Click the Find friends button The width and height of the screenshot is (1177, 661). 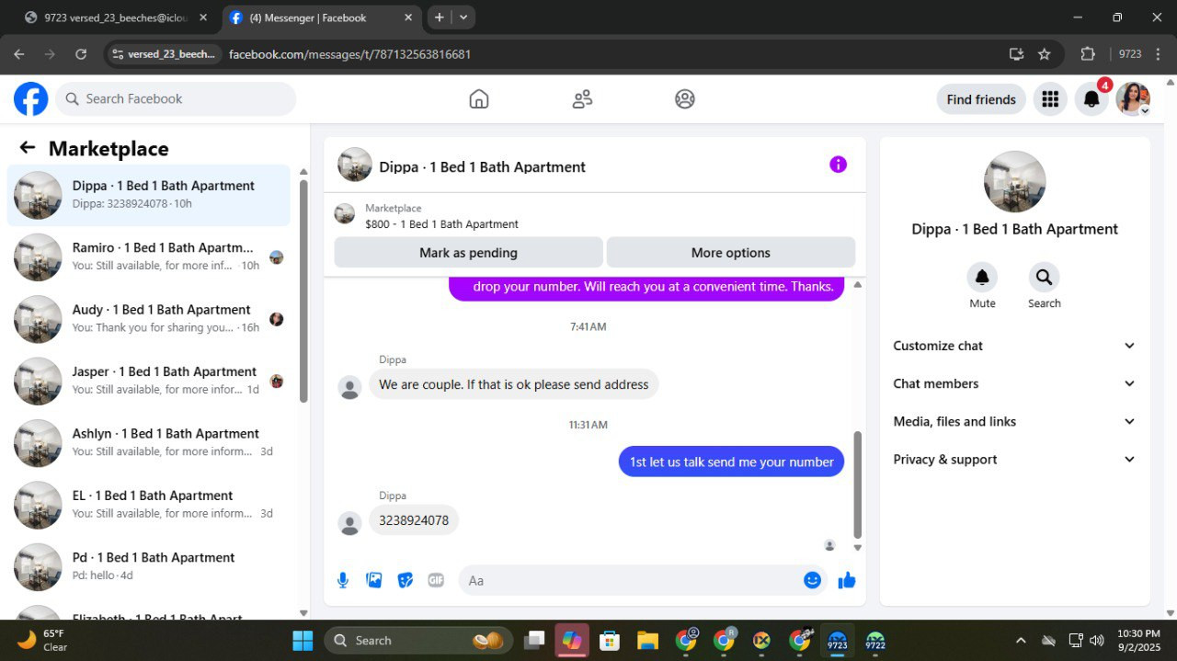coord(981,99)
